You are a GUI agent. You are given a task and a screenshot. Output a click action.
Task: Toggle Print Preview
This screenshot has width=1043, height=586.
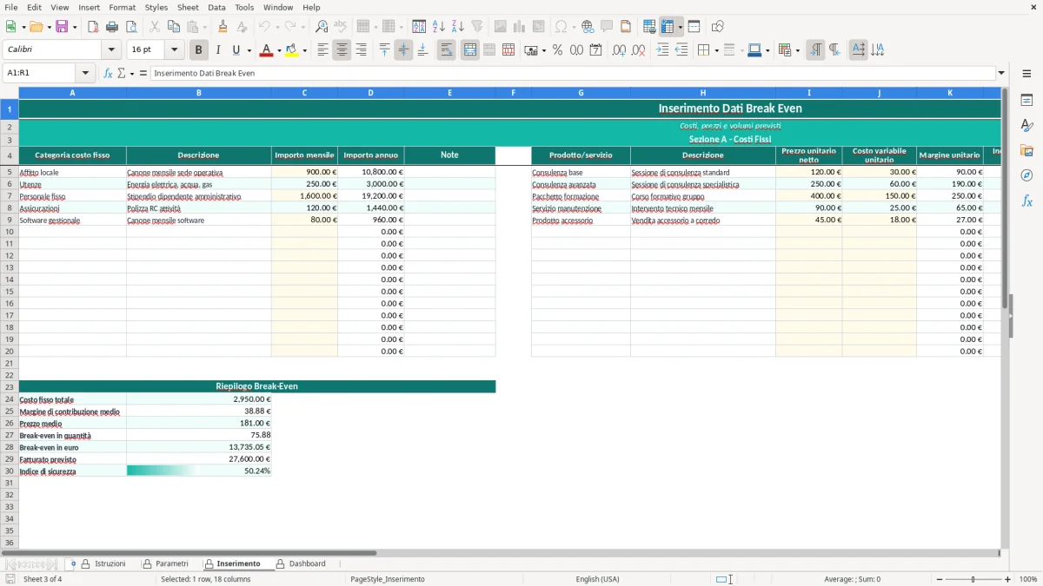[x=130, y=27]
